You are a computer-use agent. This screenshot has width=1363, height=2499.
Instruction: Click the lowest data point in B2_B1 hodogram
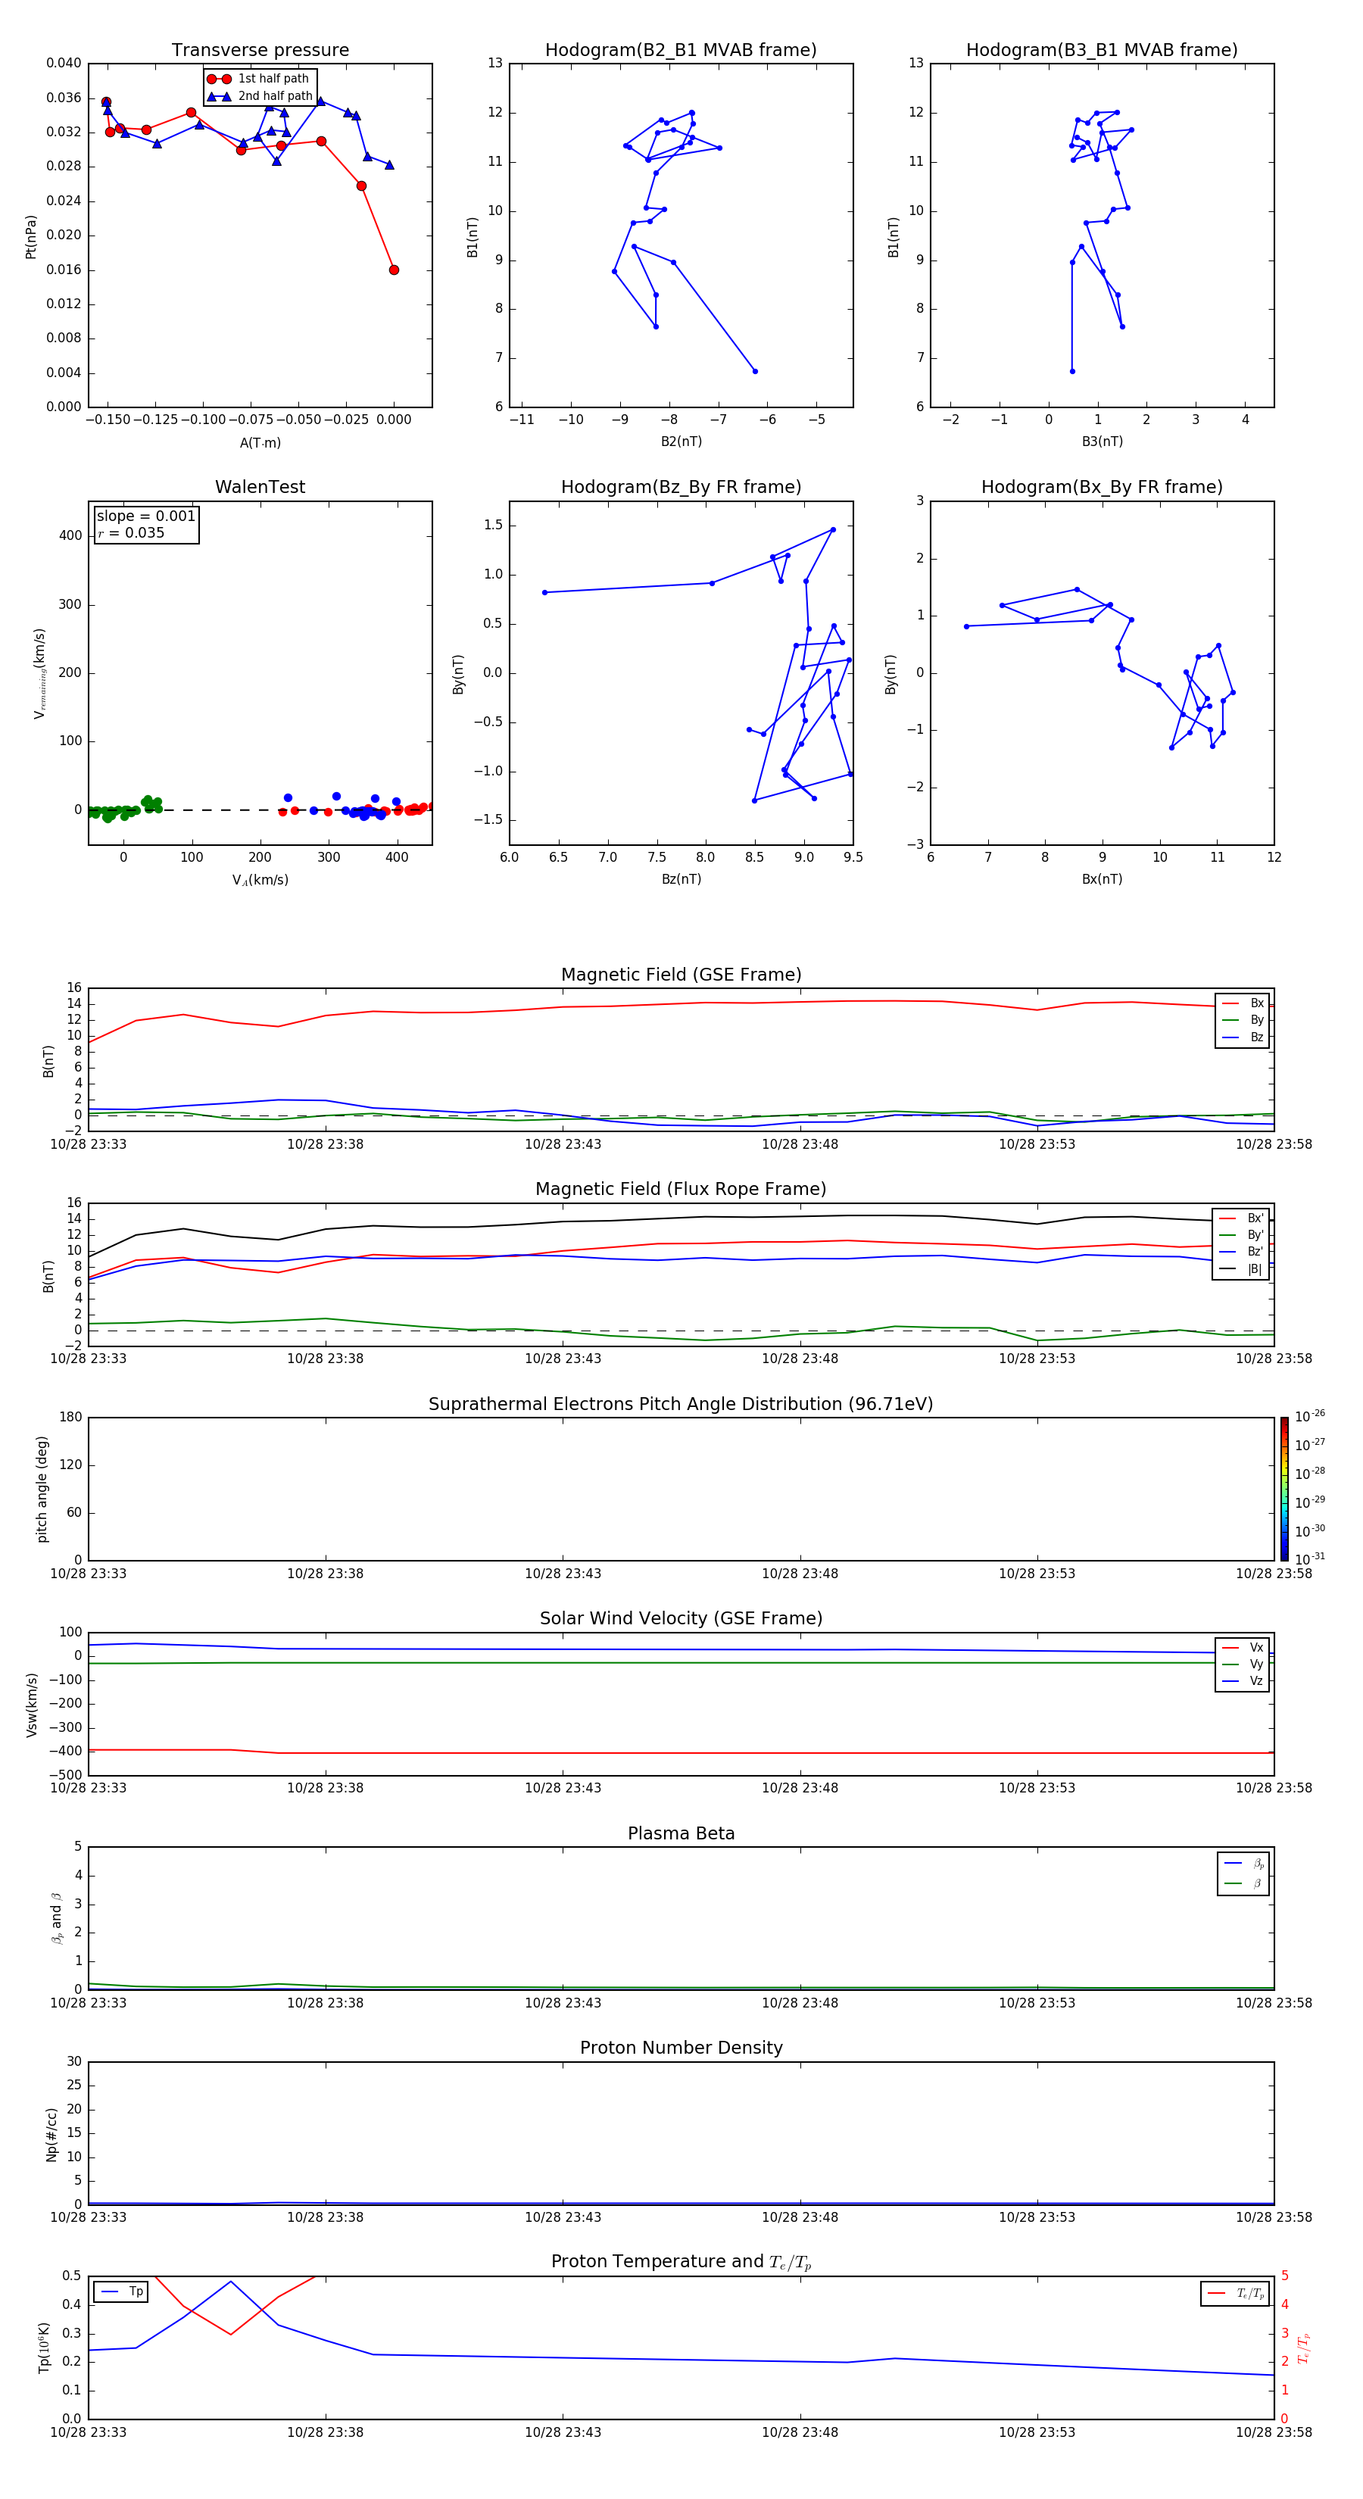click(755, 370)
